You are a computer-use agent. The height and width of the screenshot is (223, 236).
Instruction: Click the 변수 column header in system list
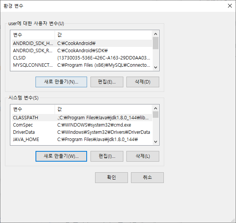pyautogui.click(x=33, y=109)
